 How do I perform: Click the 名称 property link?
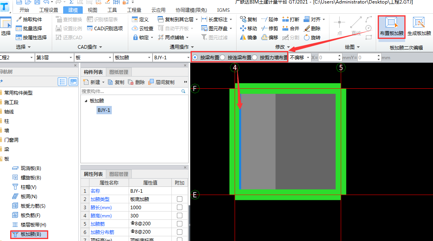coord(95,191)
